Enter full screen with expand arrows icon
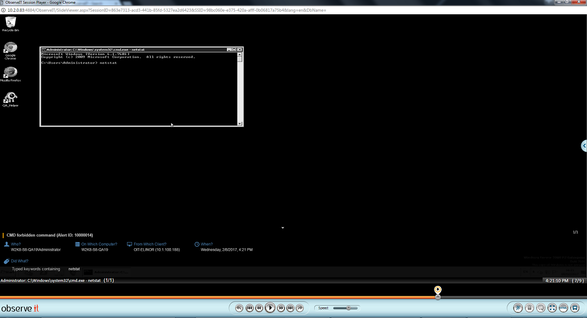Viewport: 587px width, 318px height. coord(552,308)
